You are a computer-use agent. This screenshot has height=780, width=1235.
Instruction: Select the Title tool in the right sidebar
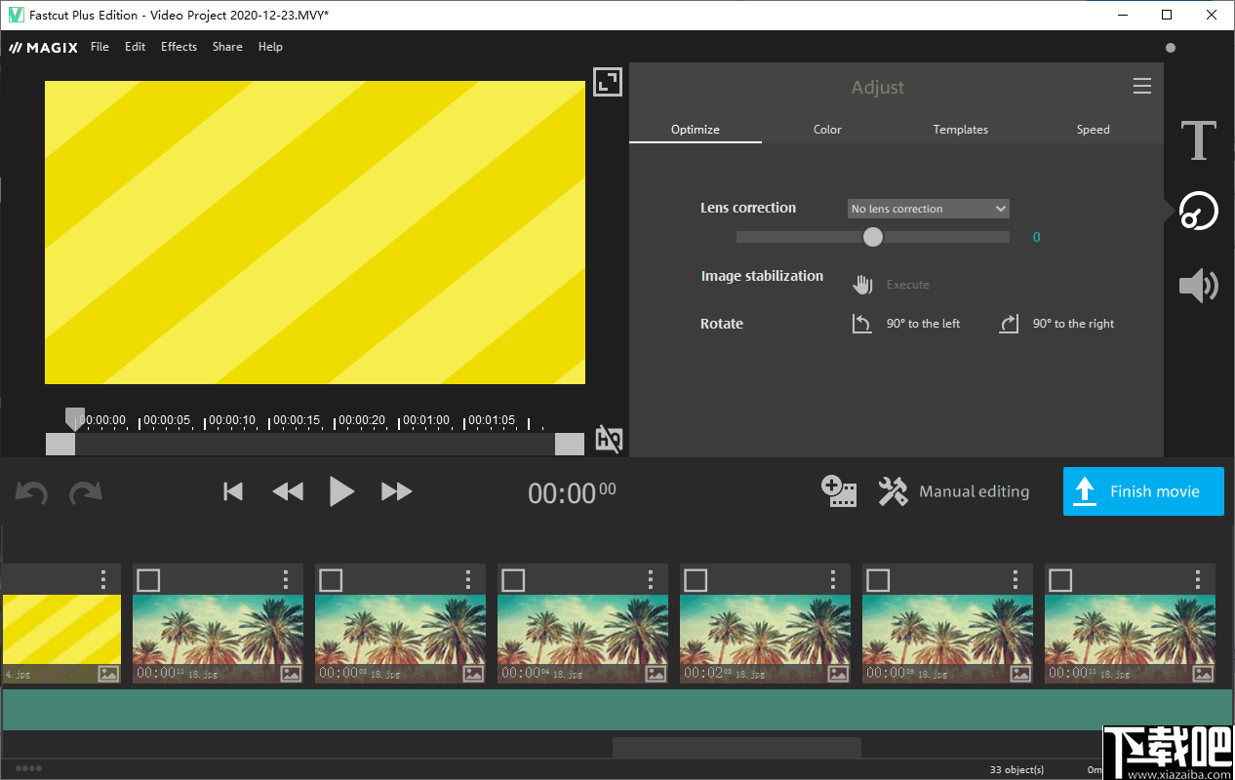1198,140
